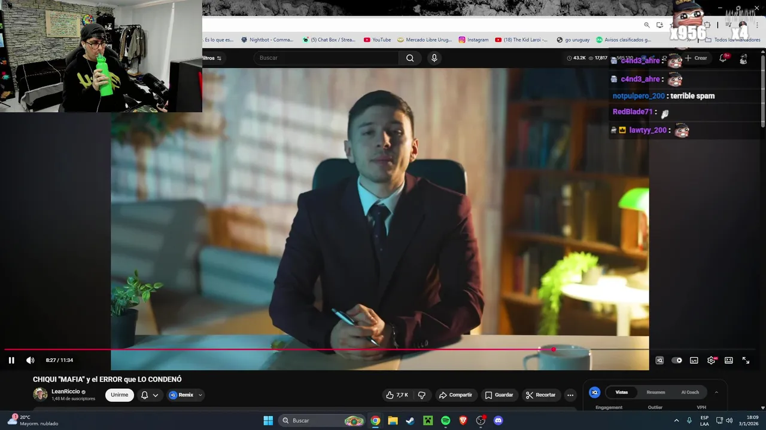Click the 43.2K views stat

(576, 58)
